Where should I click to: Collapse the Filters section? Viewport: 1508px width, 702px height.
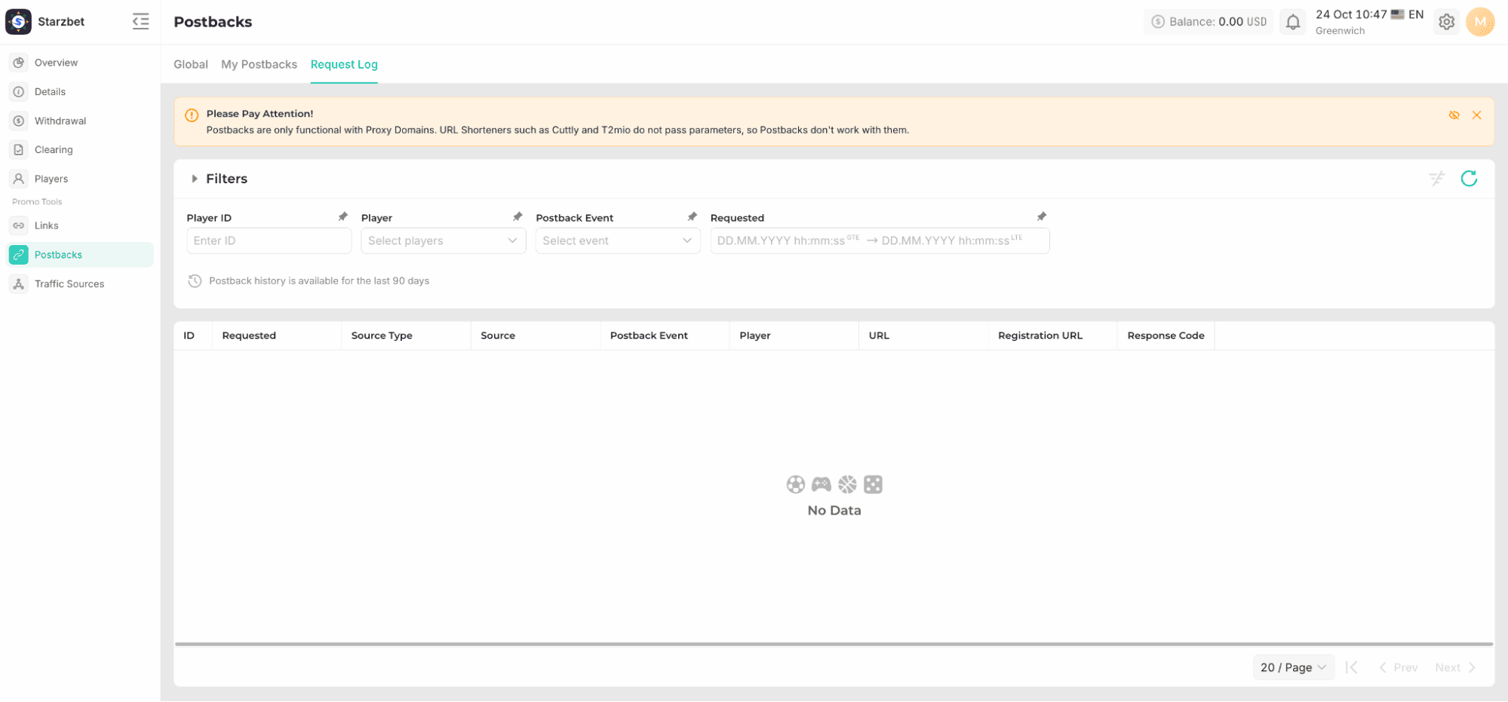point(195,179)
